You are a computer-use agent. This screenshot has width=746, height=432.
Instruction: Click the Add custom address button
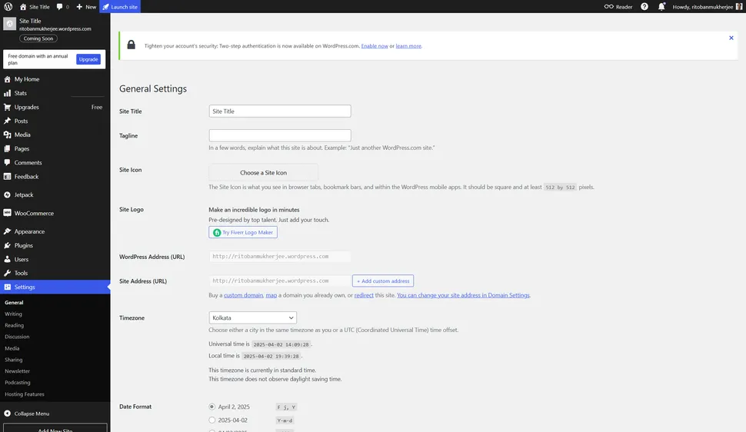(x=383, y=281)
